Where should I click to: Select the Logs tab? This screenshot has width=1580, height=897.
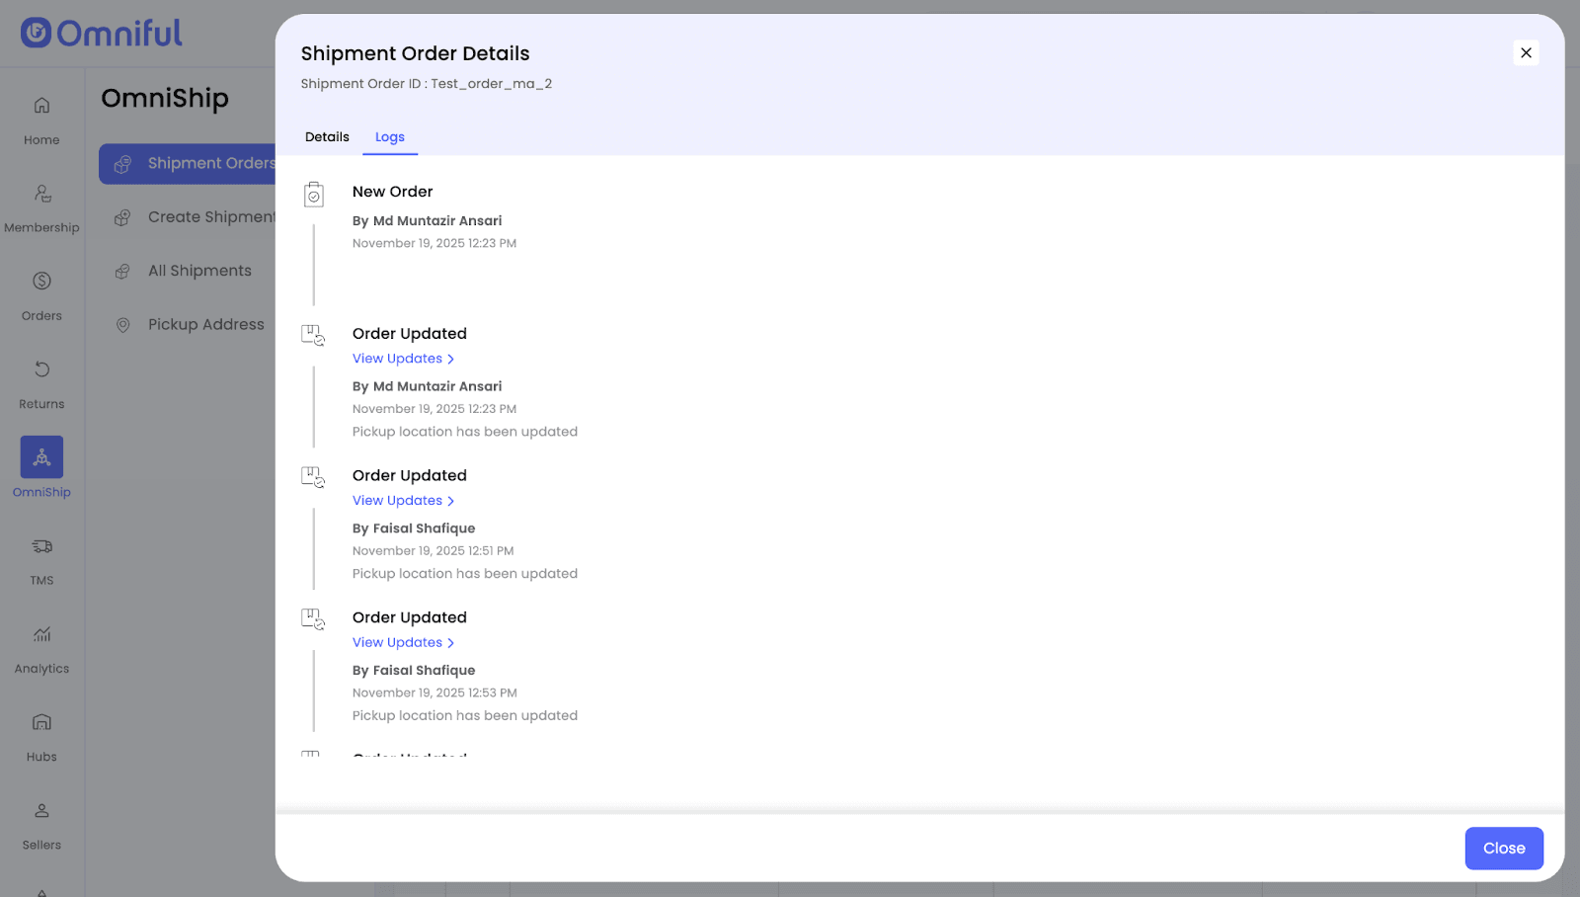point(390,137)
